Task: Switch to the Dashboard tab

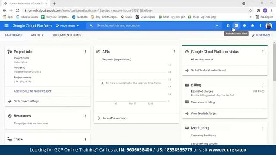Action: click(x=13, y=35)
